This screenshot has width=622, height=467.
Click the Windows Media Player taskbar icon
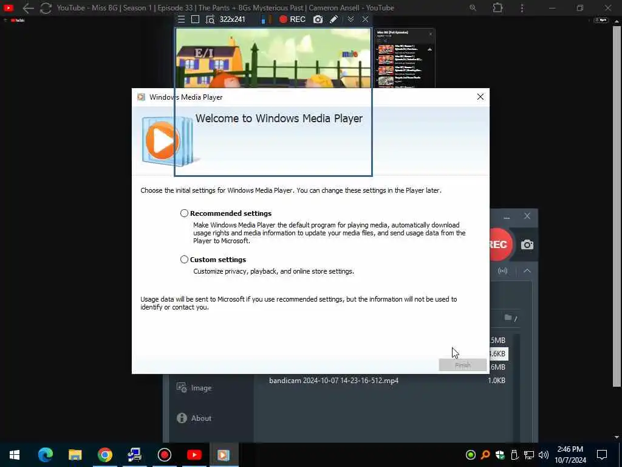point(224,455)
